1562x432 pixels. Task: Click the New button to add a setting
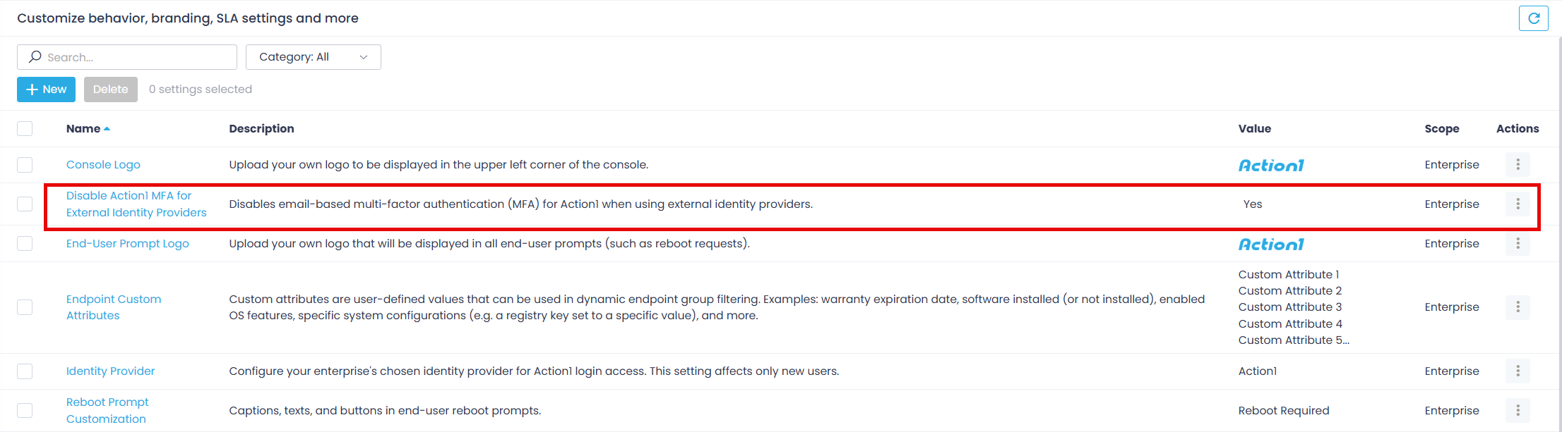(46, 90)
